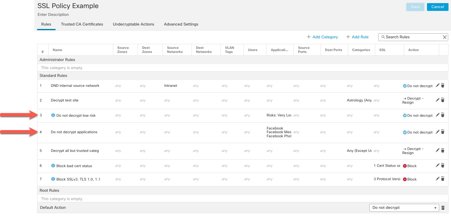Edit rule 7 using its pencil icon
The width and height of the screenshot is (451, 216).
click(x=438, y=179)
